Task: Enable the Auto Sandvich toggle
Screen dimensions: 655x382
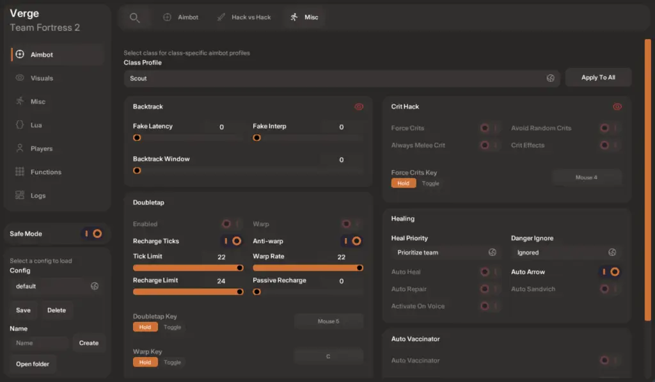Action: pos(610,289)
